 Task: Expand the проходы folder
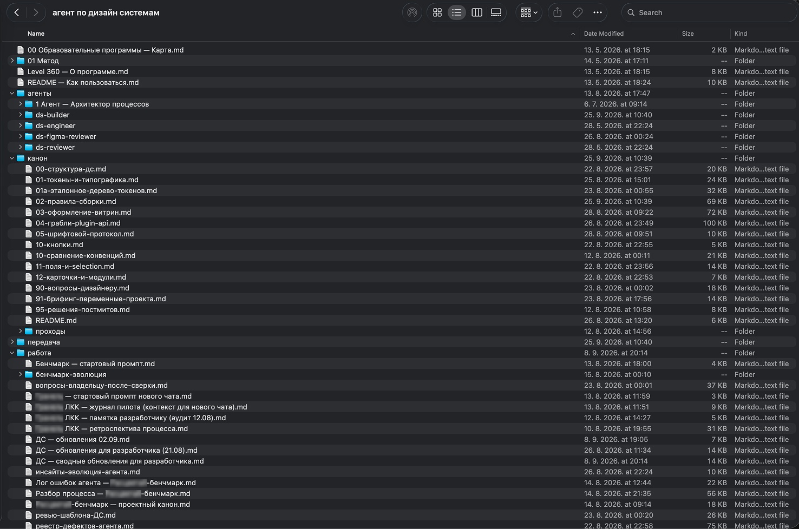[x=21, y=331]
